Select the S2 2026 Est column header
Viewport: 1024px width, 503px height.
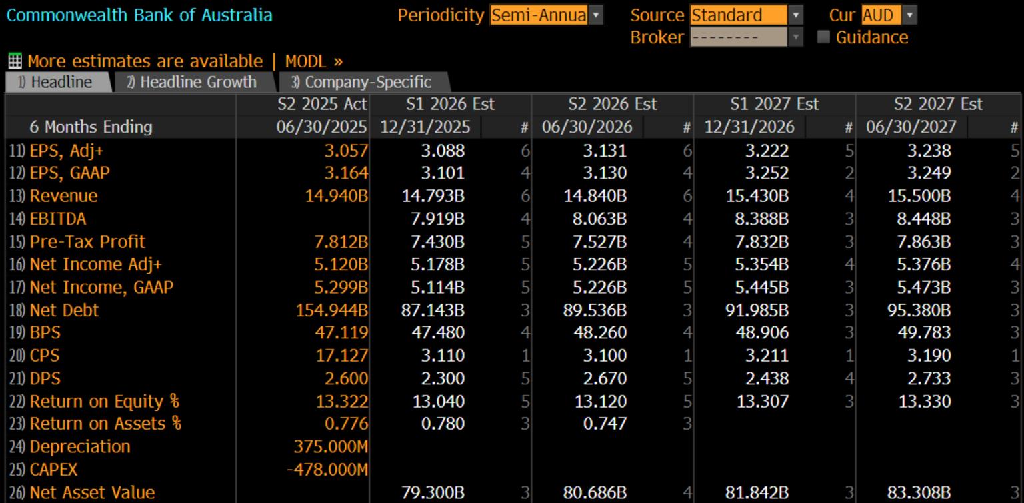(613, 104)
